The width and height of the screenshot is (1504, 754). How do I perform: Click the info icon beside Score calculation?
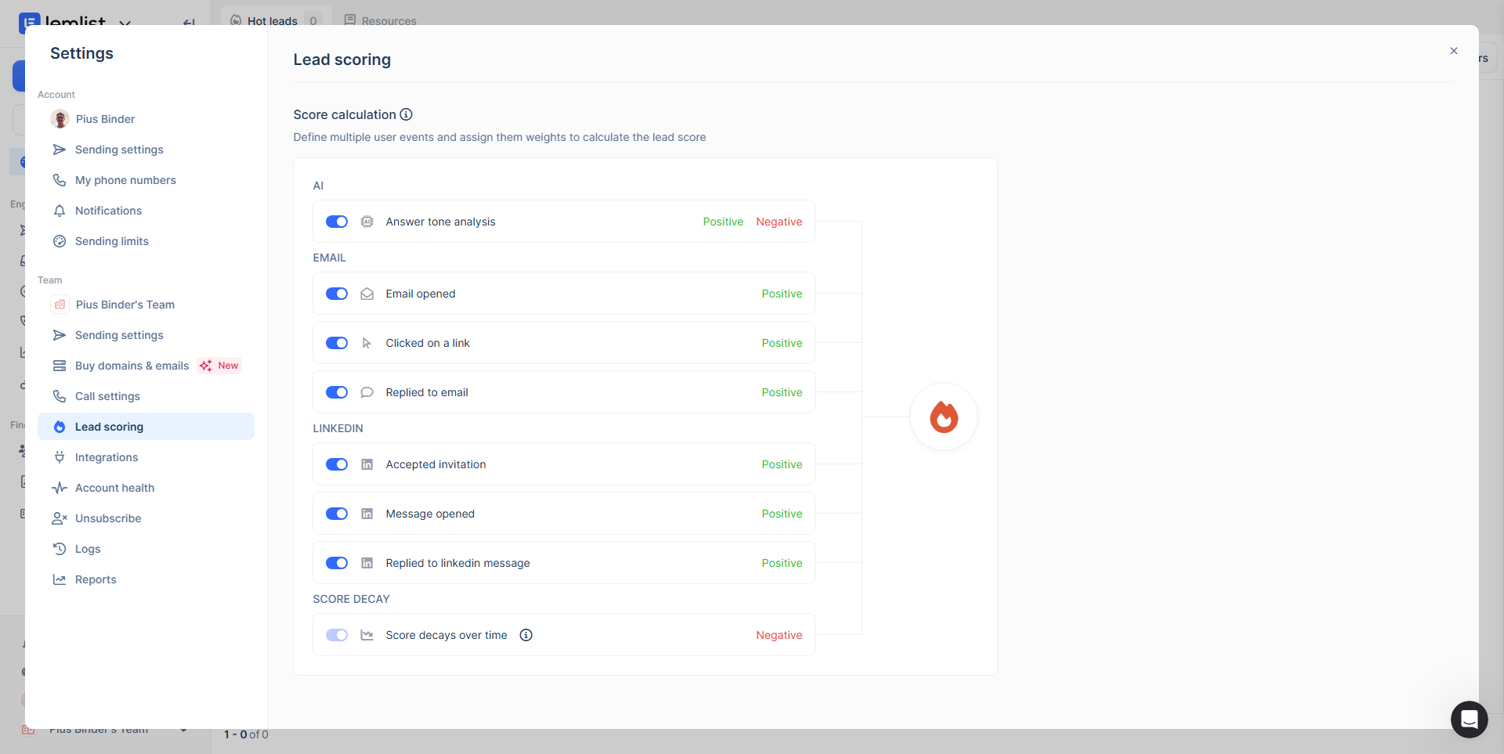point(406,114)
